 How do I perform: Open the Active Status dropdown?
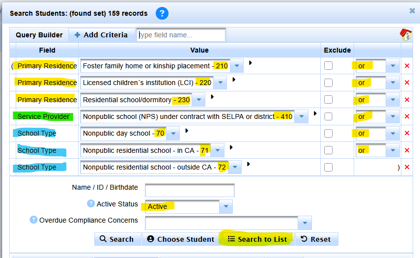tap(225, 206)
